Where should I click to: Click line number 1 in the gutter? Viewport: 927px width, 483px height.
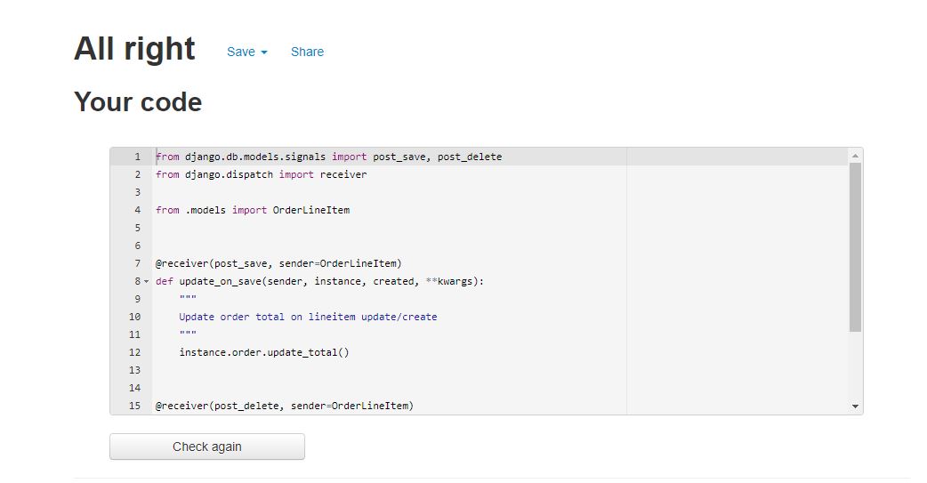point(137,157)
